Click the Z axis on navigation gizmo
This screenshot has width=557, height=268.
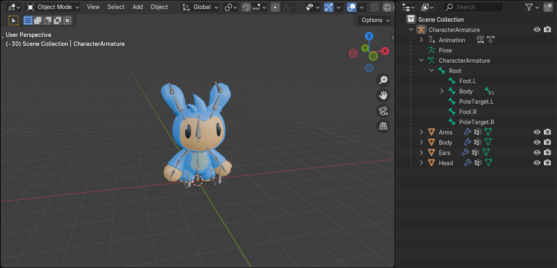(369, 36)
